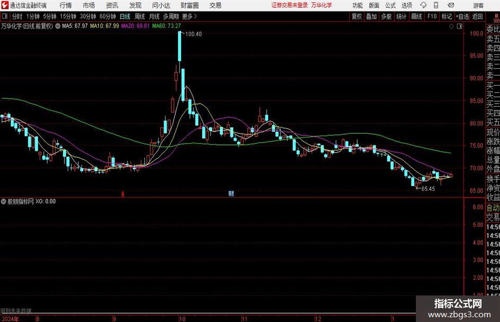Click the MA5: 67.97 value

(75, 26)
